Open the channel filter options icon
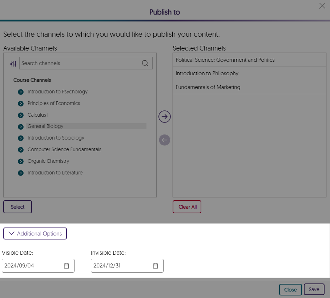Image resolution: width=330 pixels, height=298 pixels. tap(13, 63)
